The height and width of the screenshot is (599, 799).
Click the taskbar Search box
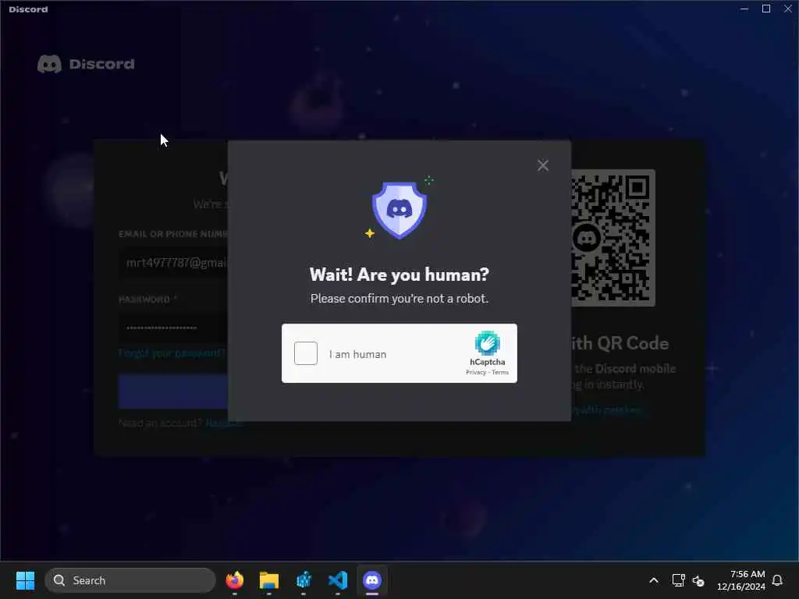pyautogui.click(x=130, y=580)
